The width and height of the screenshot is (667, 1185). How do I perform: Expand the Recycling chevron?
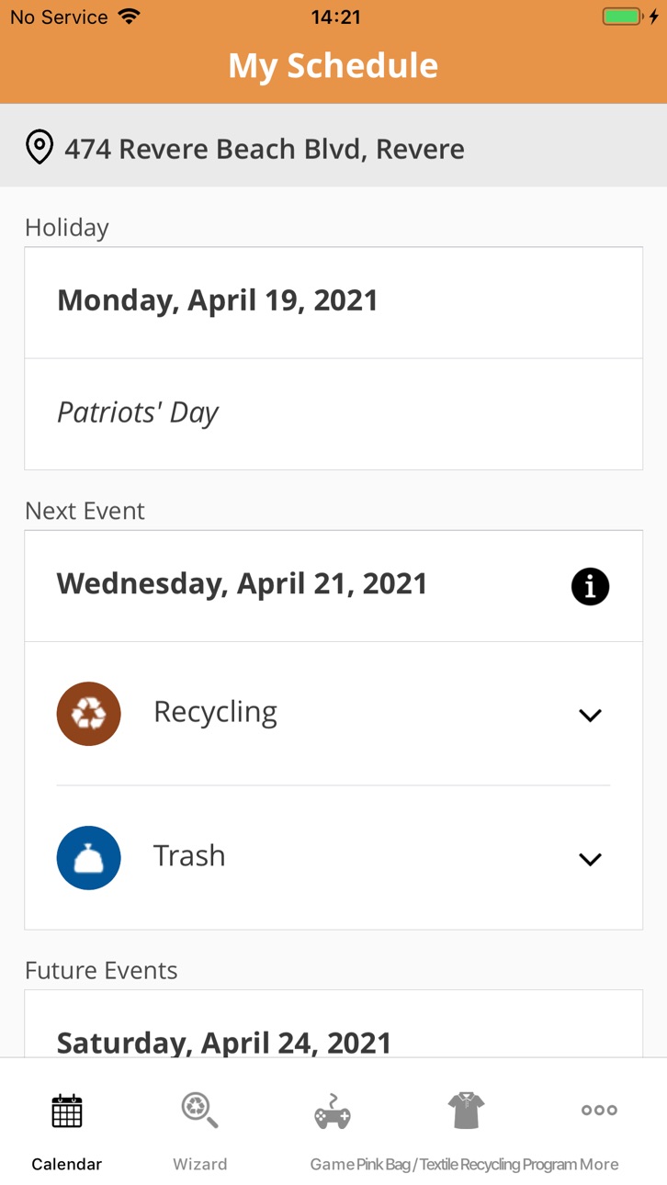click(x=590, y=715)
